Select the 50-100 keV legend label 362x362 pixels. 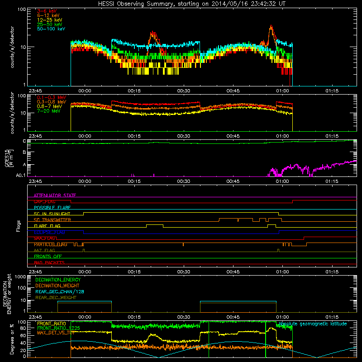pos(51,29)
